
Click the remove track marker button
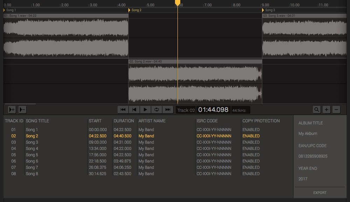[22, 109]
